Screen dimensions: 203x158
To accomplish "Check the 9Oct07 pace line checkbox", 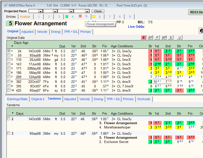I will (x=9, y=86).
